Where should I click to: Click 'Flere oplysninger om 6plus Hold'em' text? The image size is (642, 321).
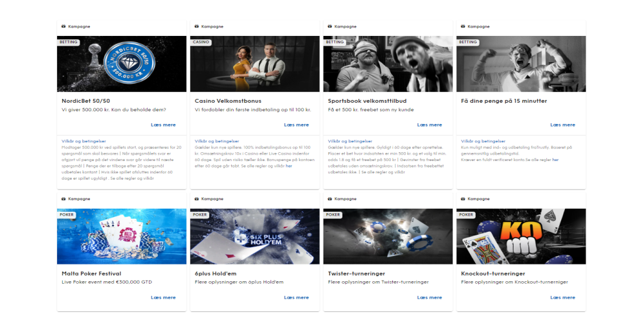pos(239,282)
